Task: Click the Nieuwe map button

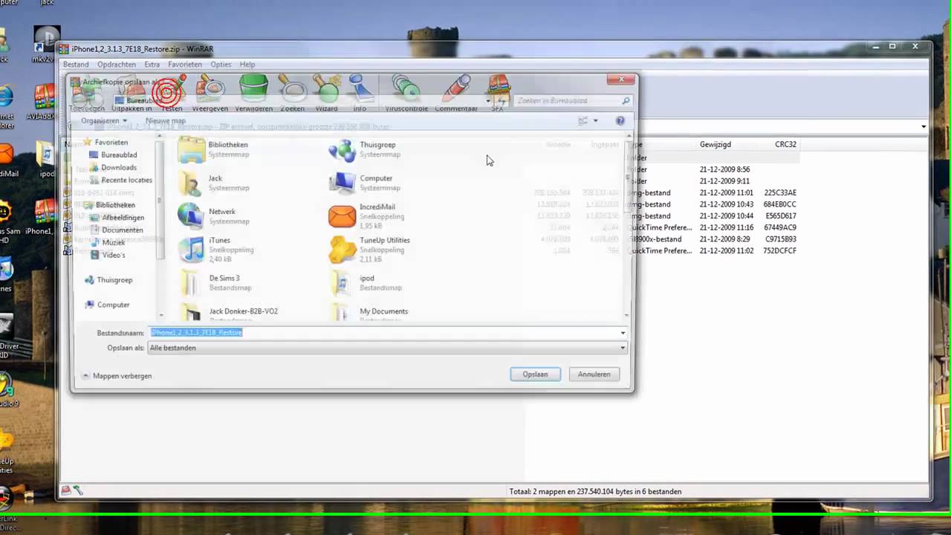Action: coord(166,120)
